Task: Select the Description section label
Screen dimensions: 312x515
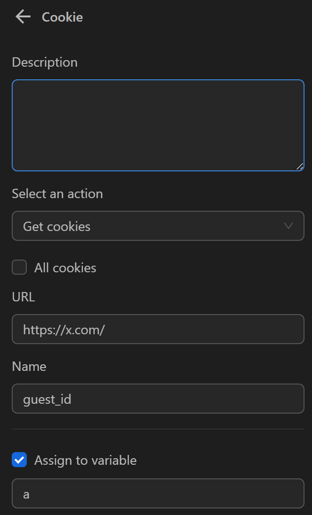Action: (x=45, y=62)
